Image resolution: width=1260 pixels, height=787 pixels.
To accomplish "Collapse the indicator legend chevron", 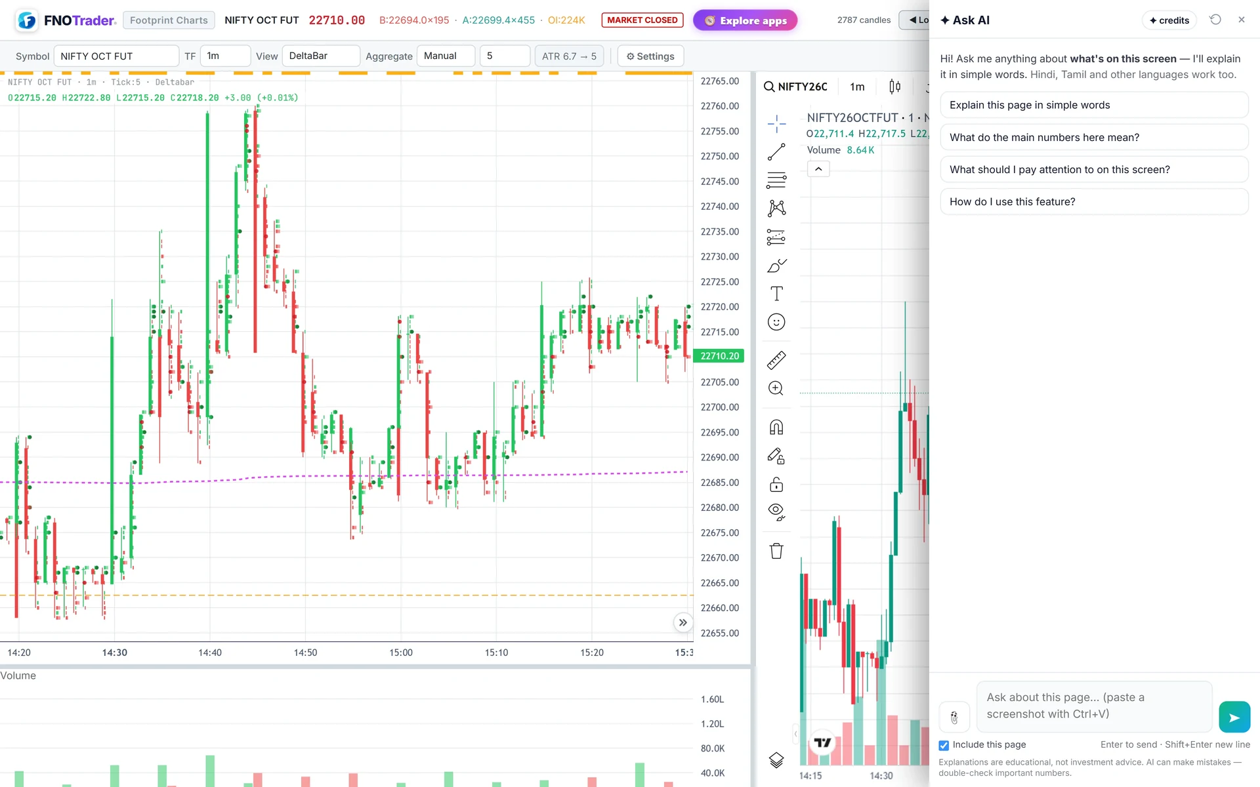I will pyautogui.click(x=818, y=169).
